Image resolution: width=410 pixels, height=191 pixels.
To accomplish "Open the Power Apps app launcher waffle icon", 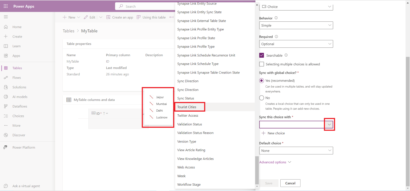I will pos(6,6).
